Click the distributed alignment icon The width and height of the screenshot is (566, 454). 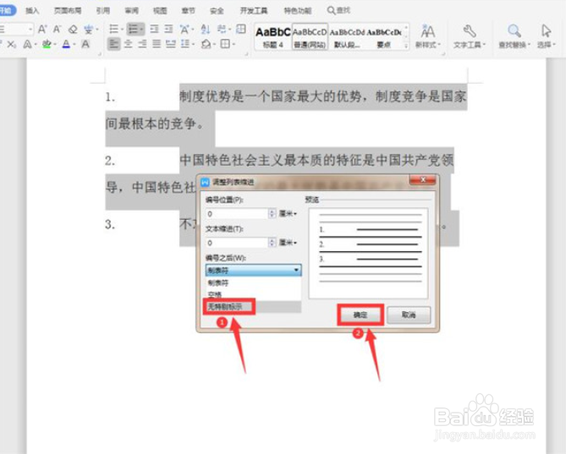(x=170, y=44)
